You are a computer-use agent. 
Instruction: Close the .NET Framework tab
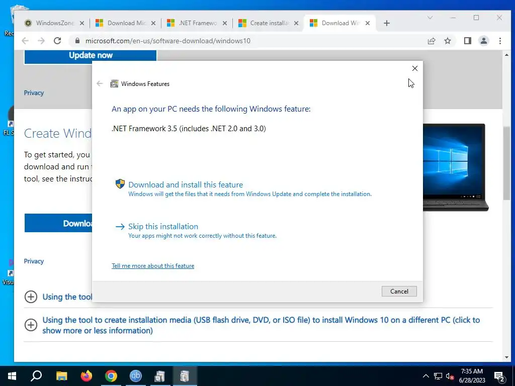click(x=225, y=23)
